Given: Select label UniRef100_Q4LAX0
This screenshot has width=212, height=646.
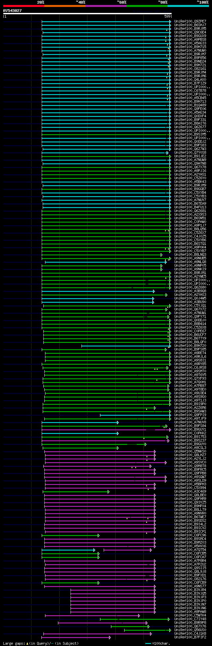Looking at the screenshot, I should click(190, 80).
